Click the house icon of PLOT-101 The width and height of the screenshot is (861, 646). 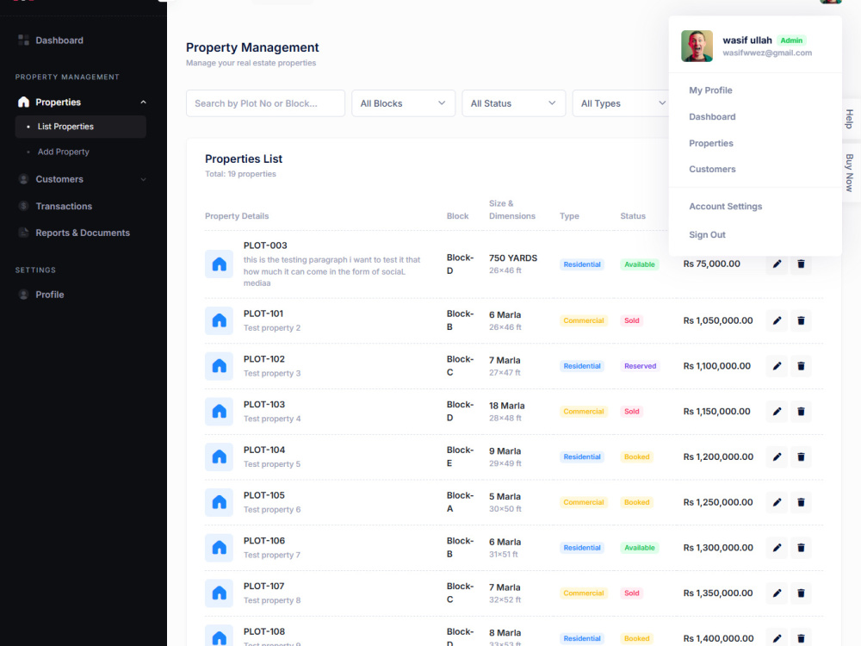click(219, 320)
